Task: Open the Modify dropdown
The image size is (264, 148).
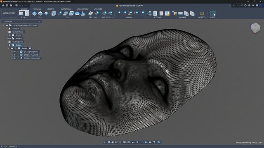Action: [130, 17]
